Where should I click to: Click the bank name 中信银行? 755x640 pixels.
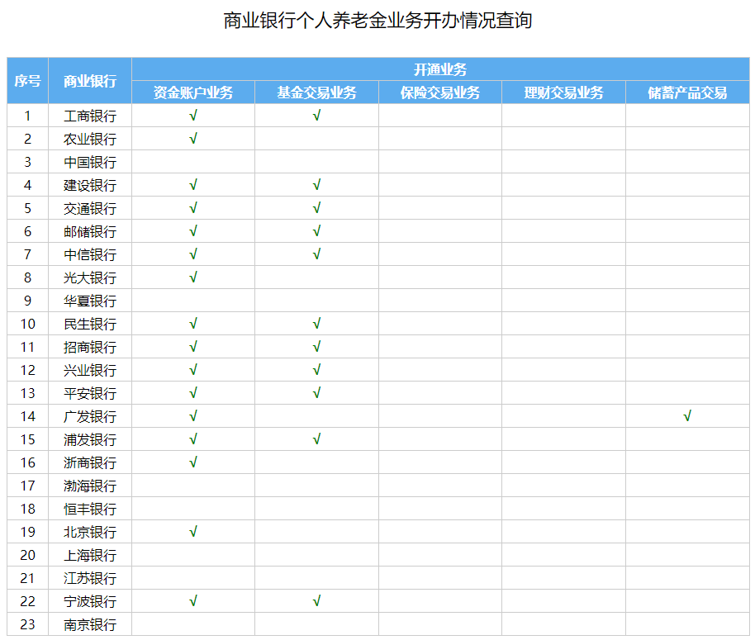(90, 254)
